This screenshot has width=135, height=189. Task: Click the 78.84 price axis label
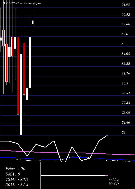(126, 93)
